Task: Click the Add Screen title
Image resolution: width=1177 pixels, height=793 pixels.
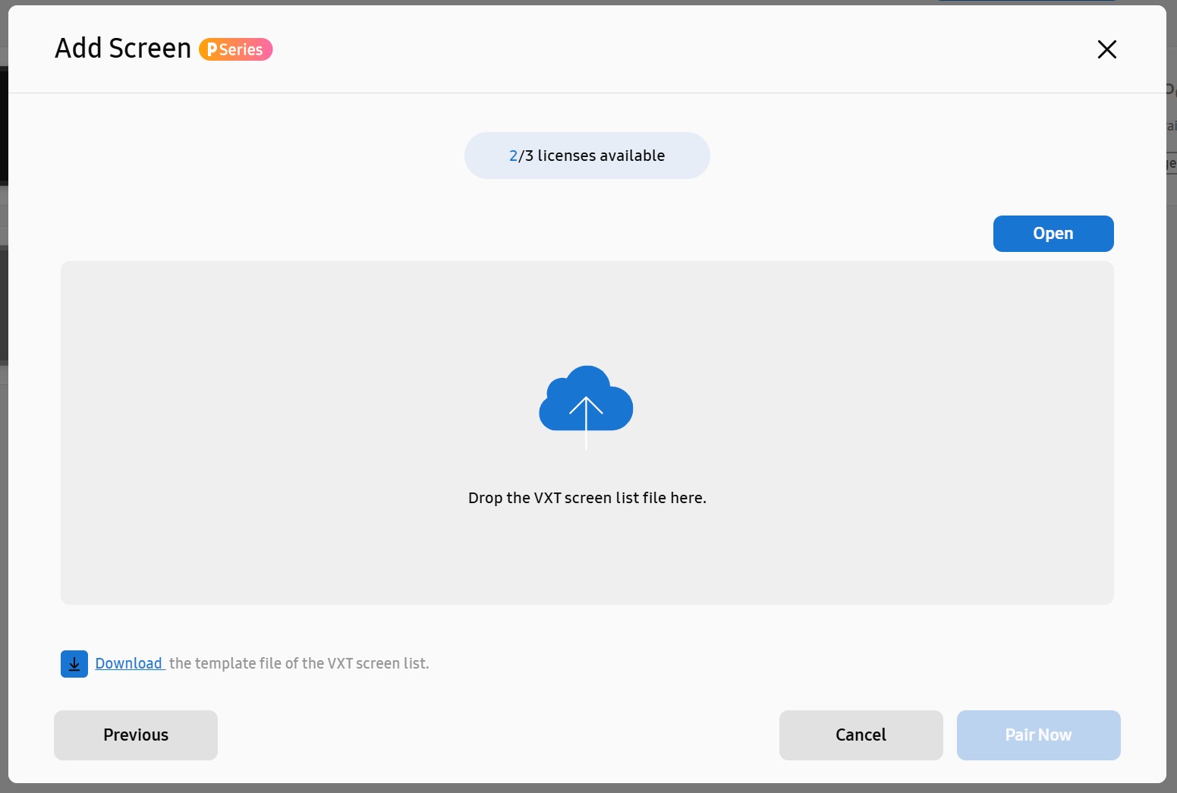Action: coord(123,49)
